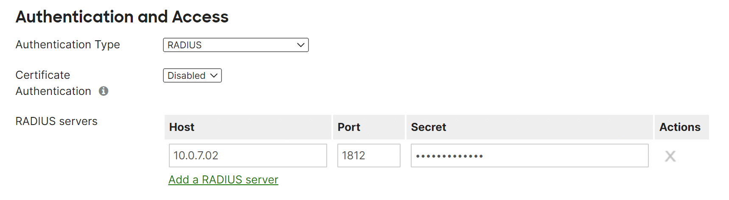729x200 pixels.
Task: Click the Actions column header
Action: pyautogui.click(x=680, y=127)
